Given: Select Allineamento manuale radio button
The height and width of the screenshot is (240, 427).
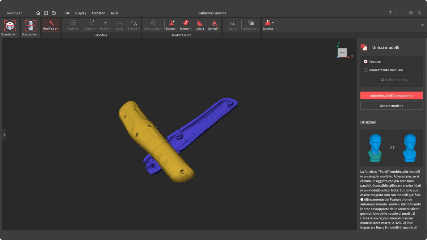Looking at the screenshot, I should pos(365,70).
